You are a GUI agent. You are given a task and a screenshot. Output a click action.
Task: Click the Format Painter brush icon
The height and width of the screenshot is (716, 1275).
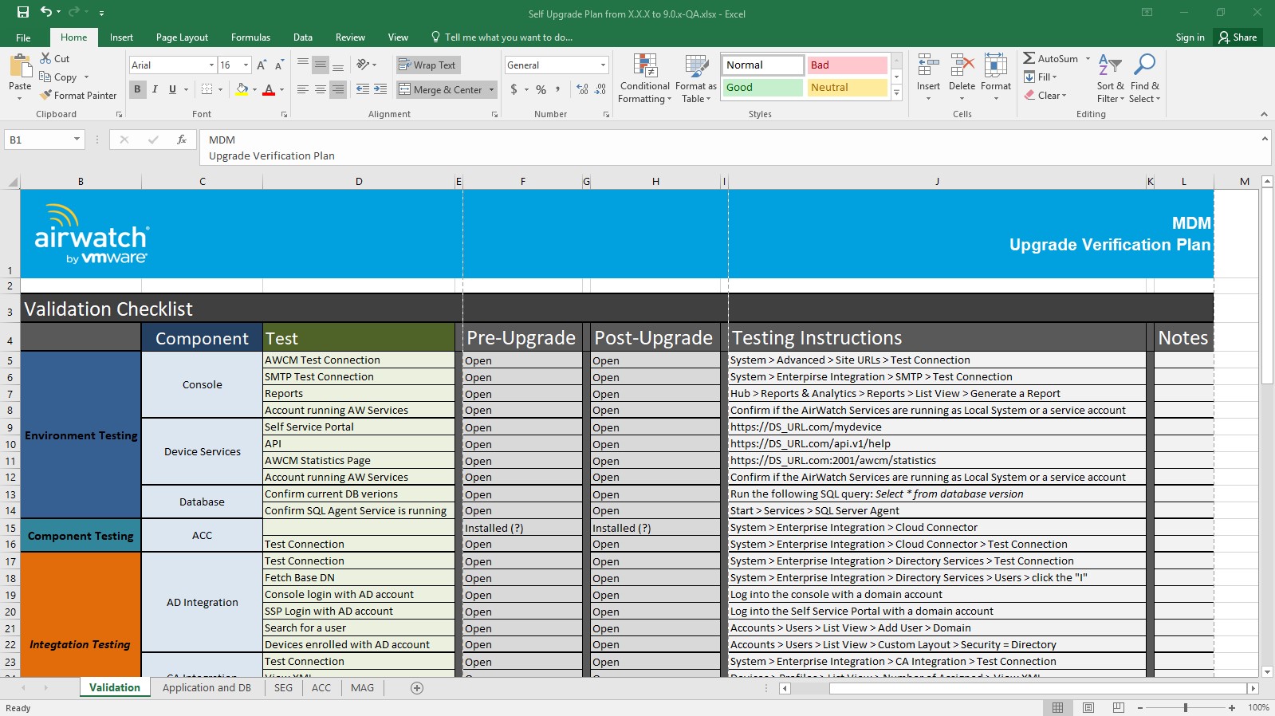(x=46, y=95)
